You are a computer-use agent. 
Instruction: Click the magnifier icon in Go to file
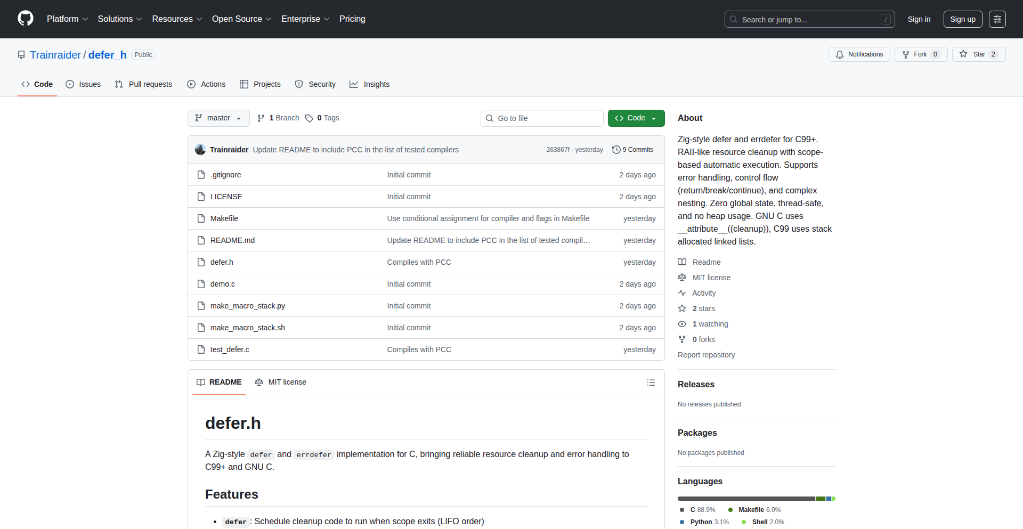[x=490, y=118]
